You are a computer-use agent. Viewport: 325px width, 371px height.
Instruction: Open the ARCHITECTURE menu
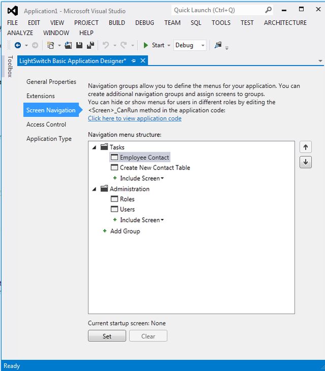[285, 23]
